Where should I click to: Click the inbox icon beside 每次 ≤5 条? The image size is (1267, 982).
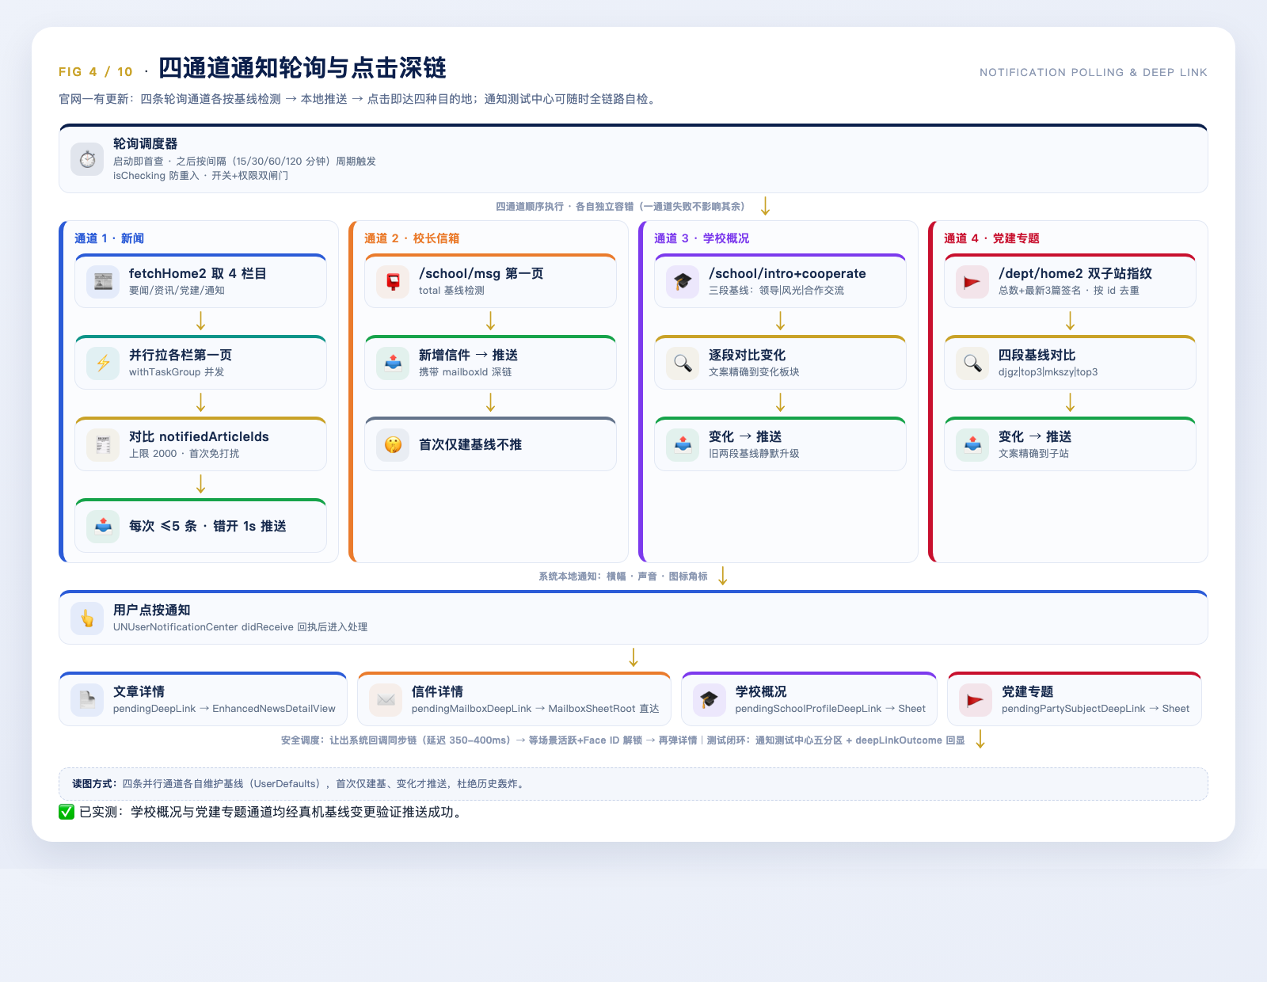click(x=103, y=527)
